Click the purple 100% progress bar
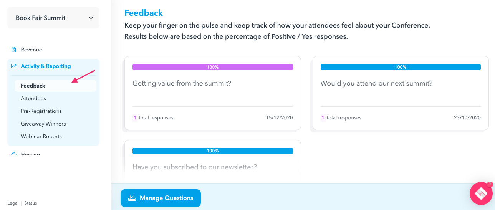Screen dimensions: 495x210 [x=213, y=67]
